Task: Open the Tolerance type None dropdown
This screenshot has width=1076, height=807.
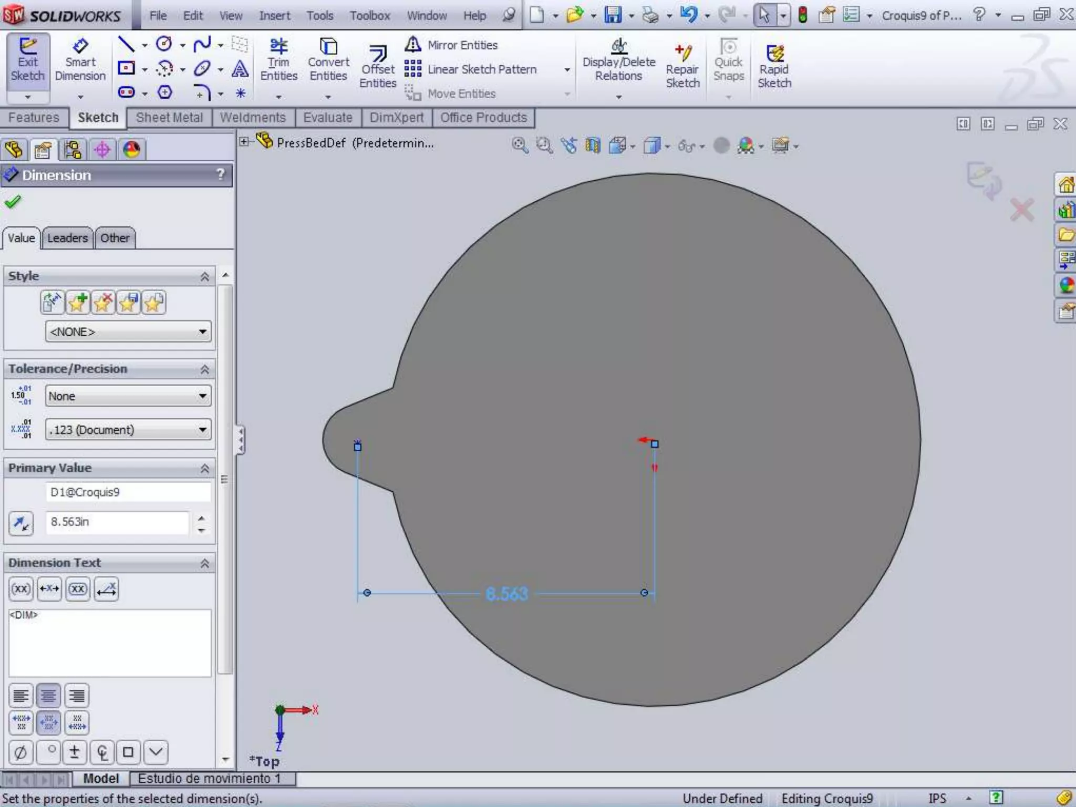Action: click(128, 396)
